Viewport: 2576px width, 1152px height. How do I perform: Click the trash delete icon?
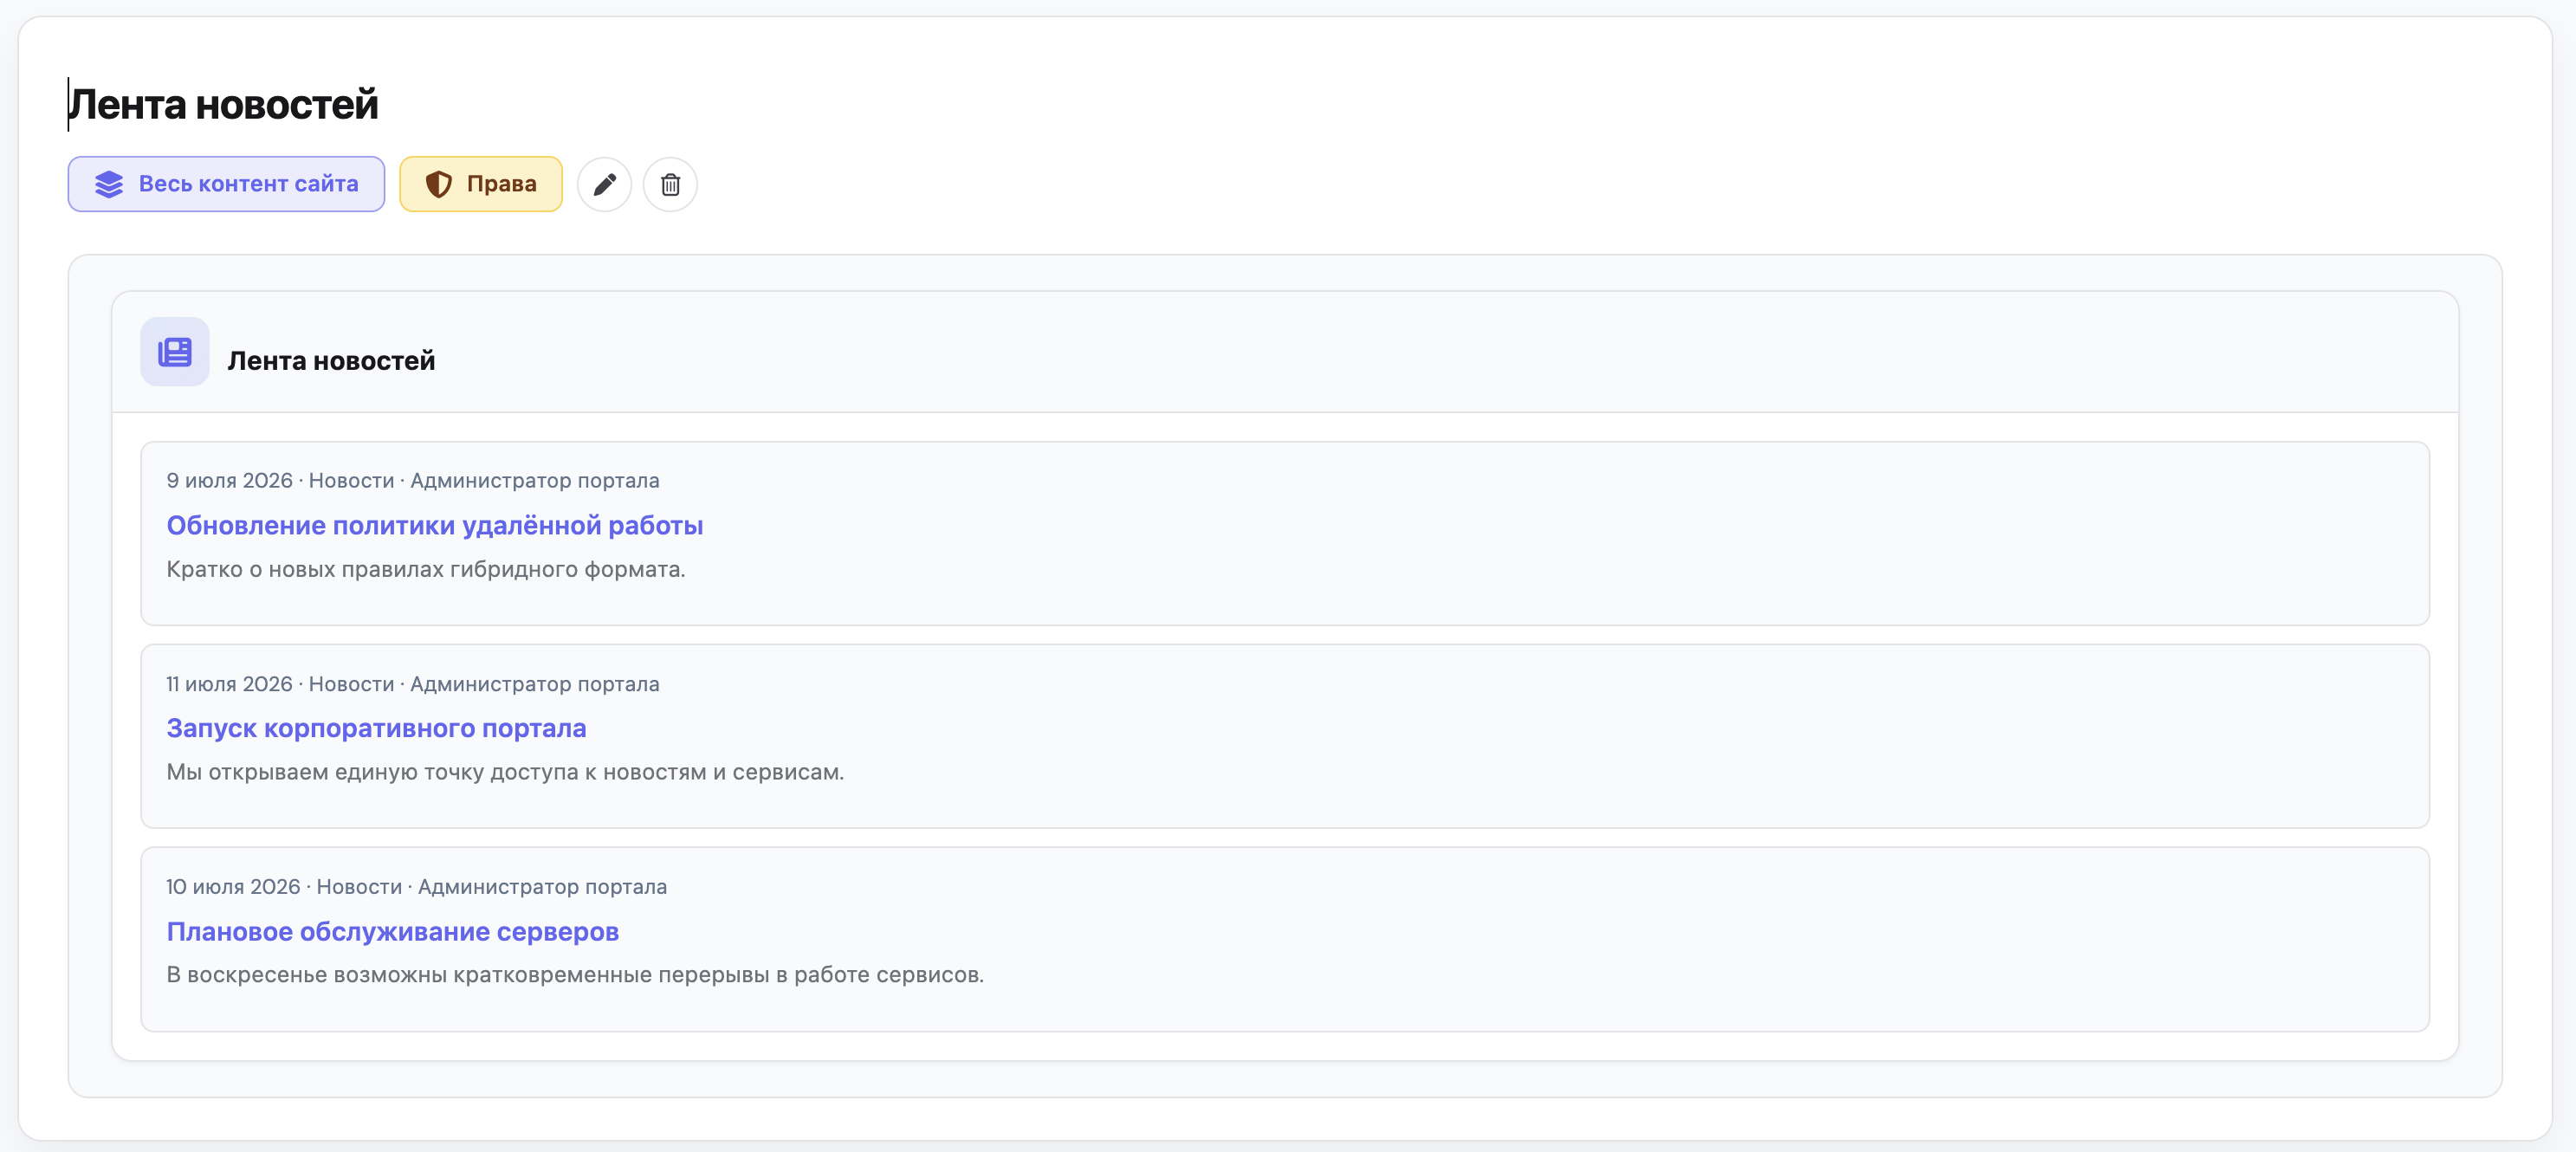coord(670,184)
